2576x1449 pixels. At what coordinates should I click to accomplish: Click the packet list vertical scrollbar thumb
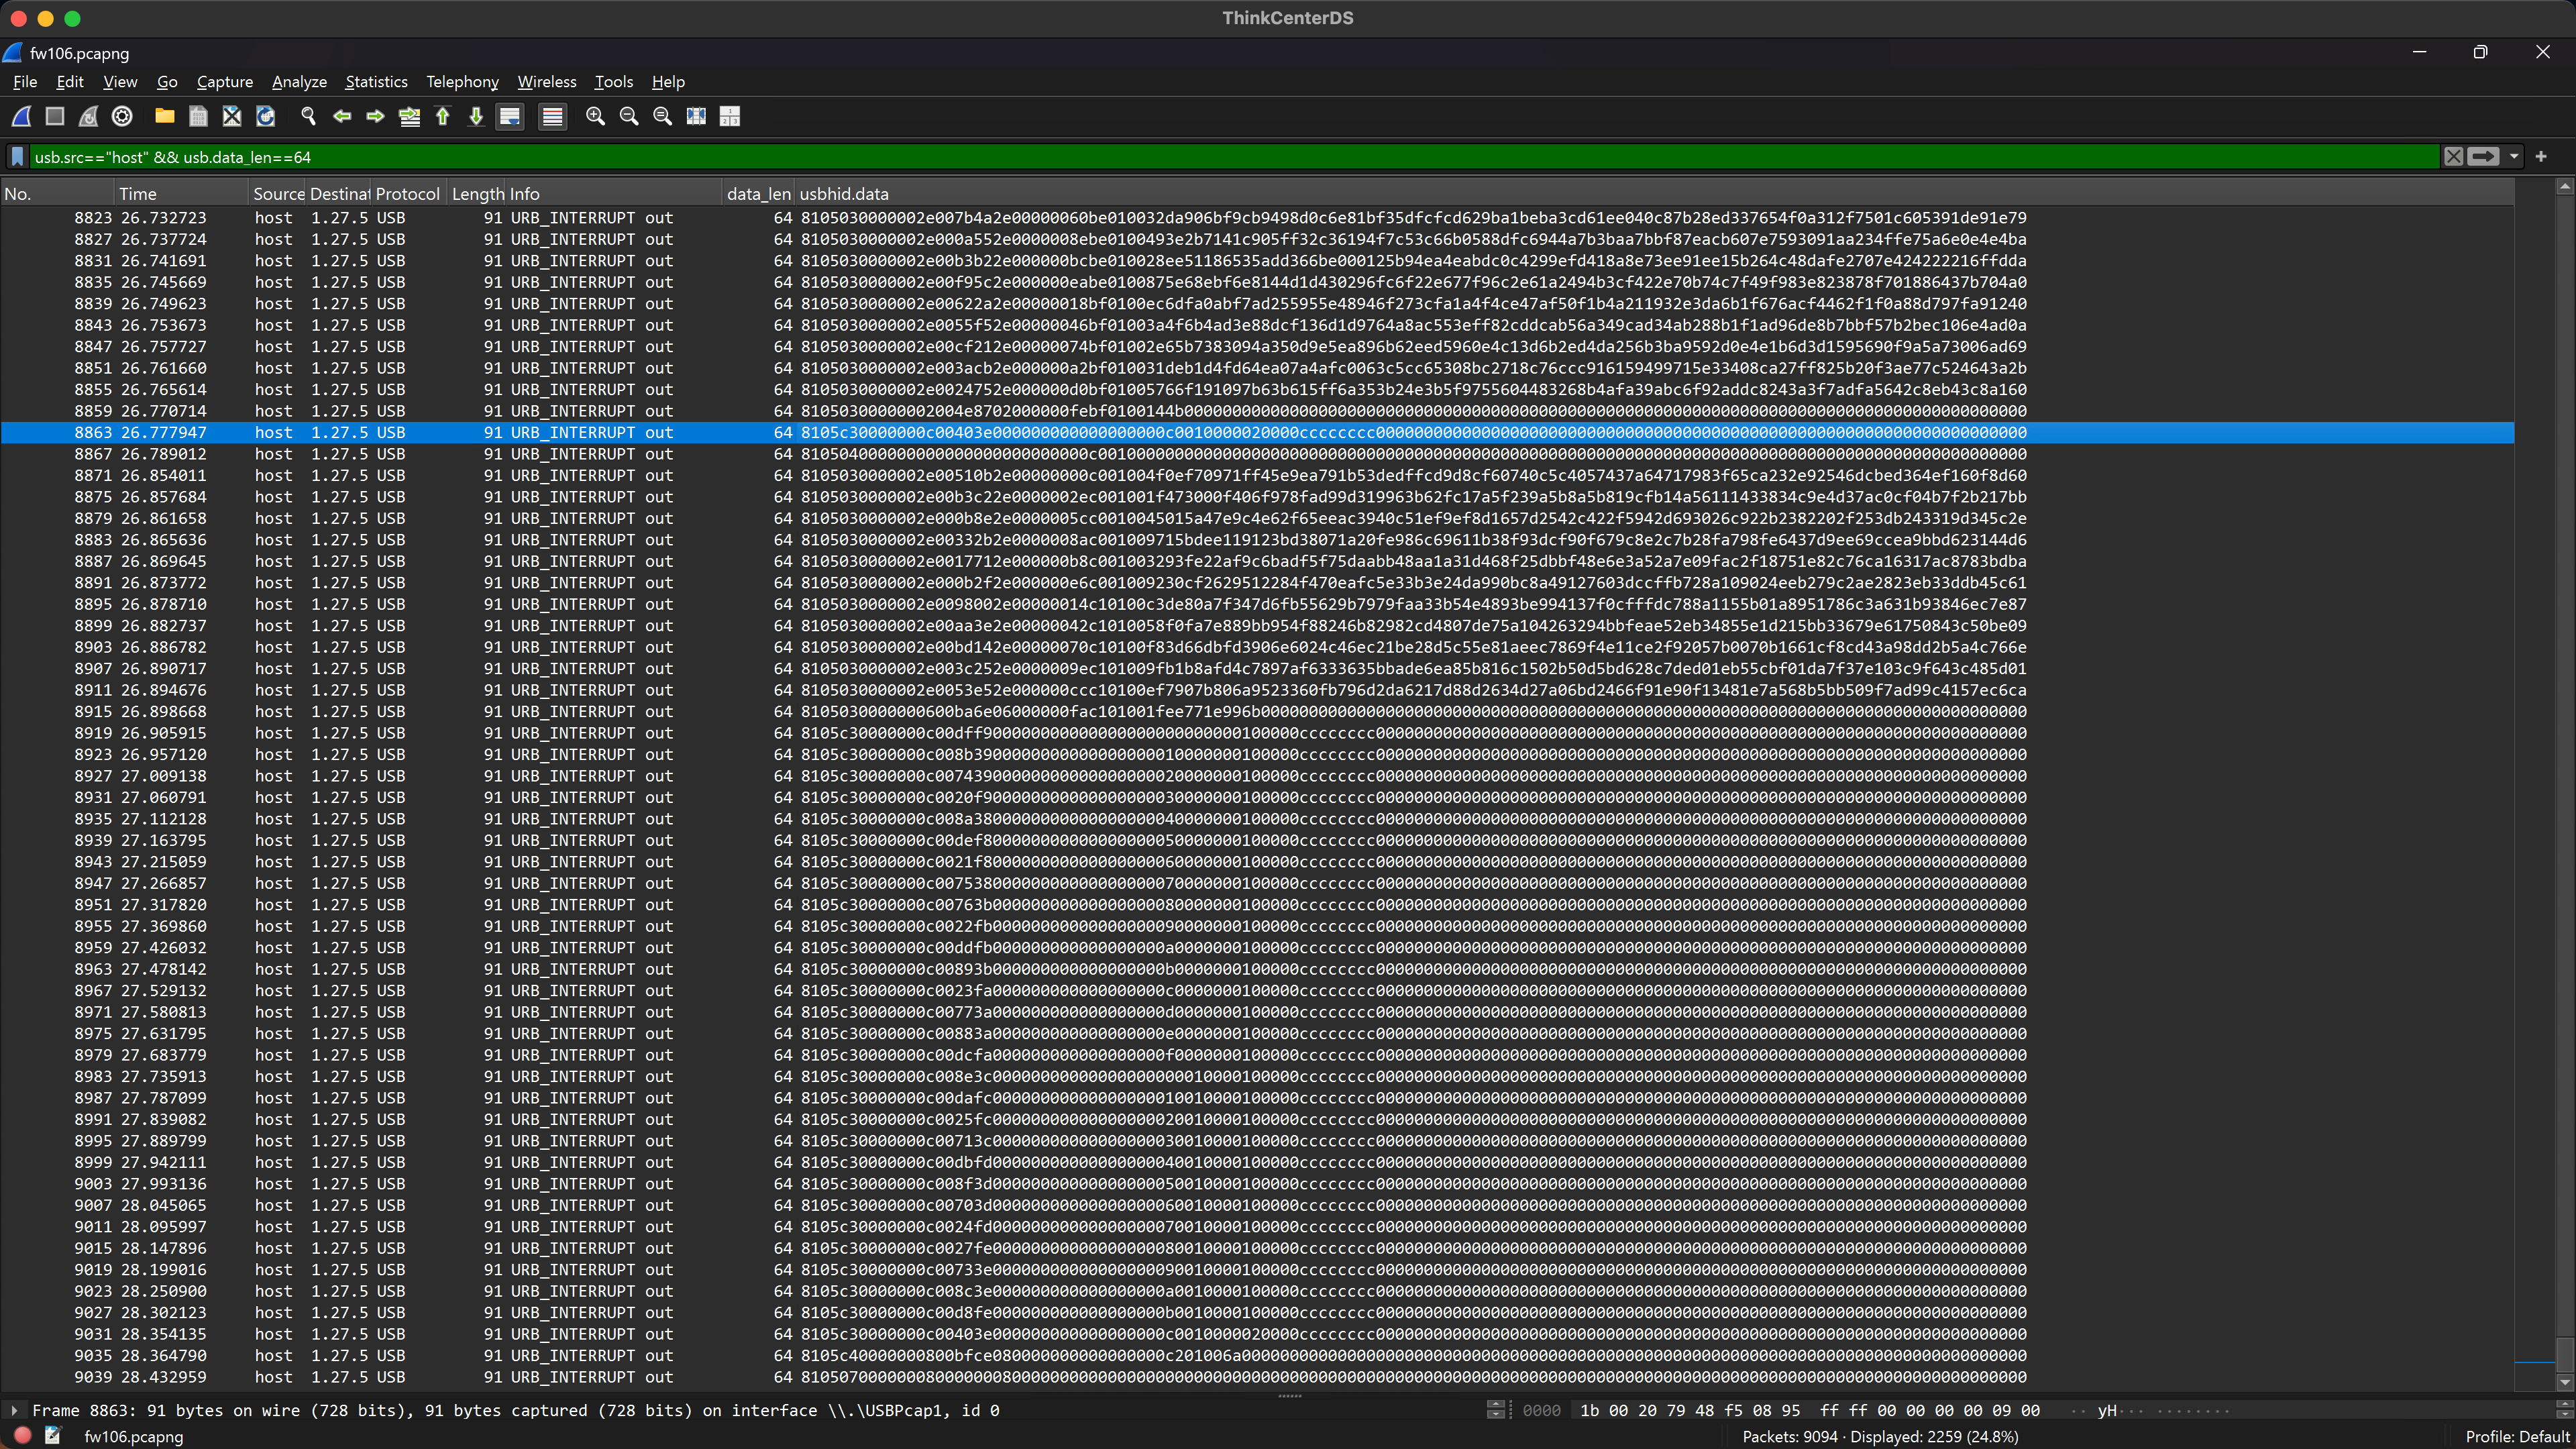[x=2565, y=1355]
